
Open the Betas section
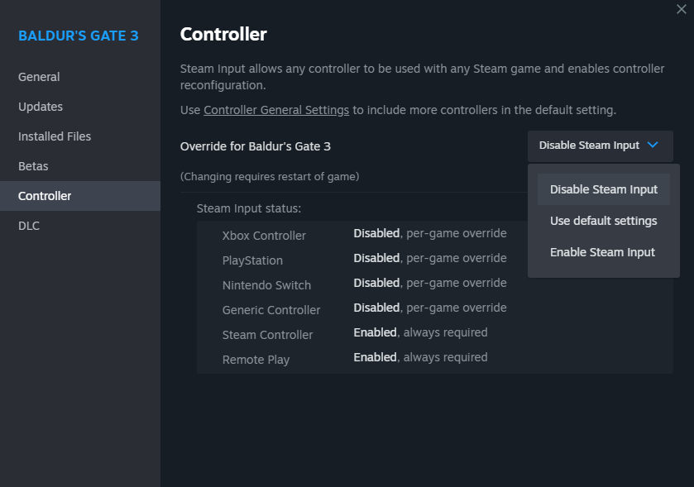coord(33,166)
